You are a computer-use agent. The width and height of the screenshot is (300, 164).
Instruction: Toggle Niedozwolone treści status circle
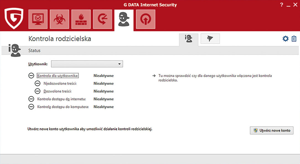pyautogui.click(x=37, y=84)
